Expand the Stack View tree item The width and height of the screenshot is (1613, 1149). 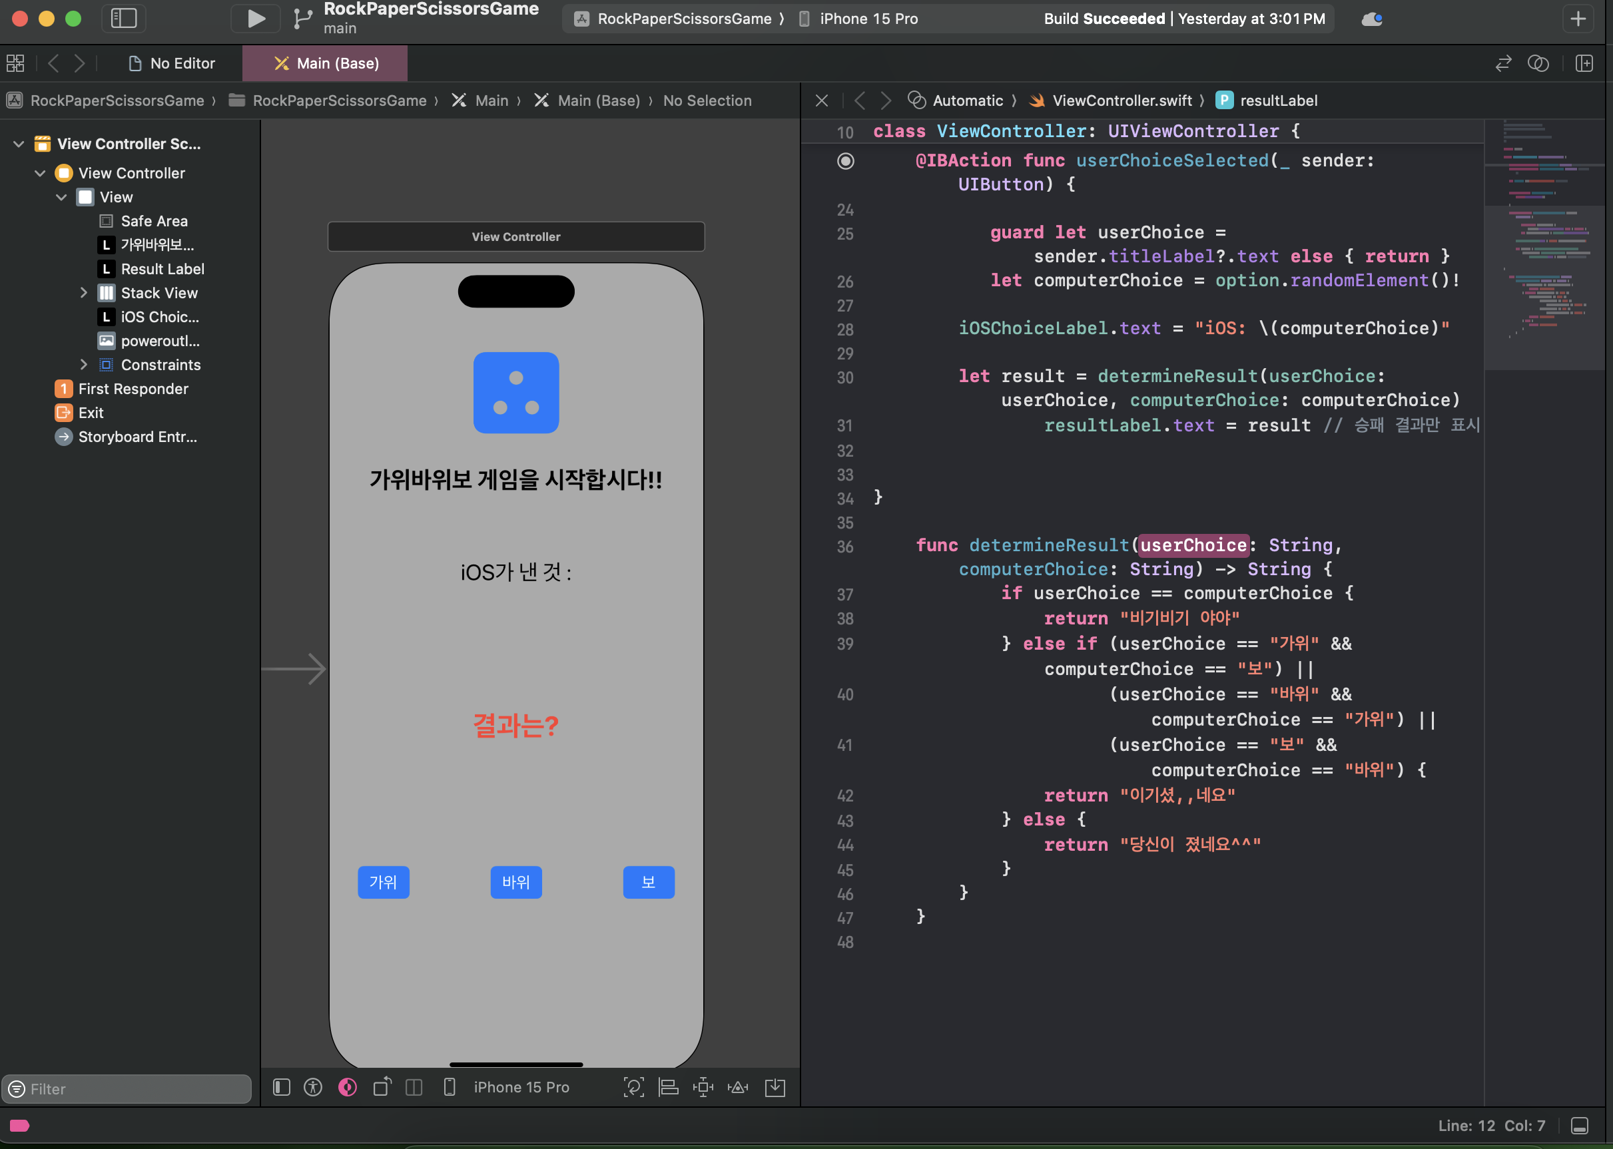(x=83, y=293)
